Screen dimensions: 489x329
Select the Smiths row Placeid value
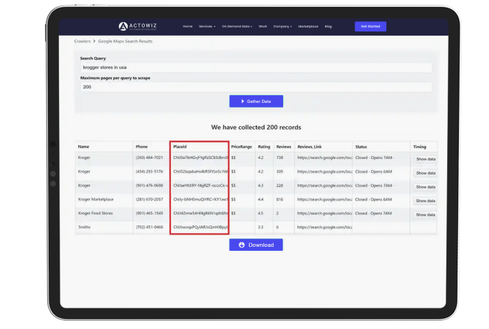click(200, 227)
